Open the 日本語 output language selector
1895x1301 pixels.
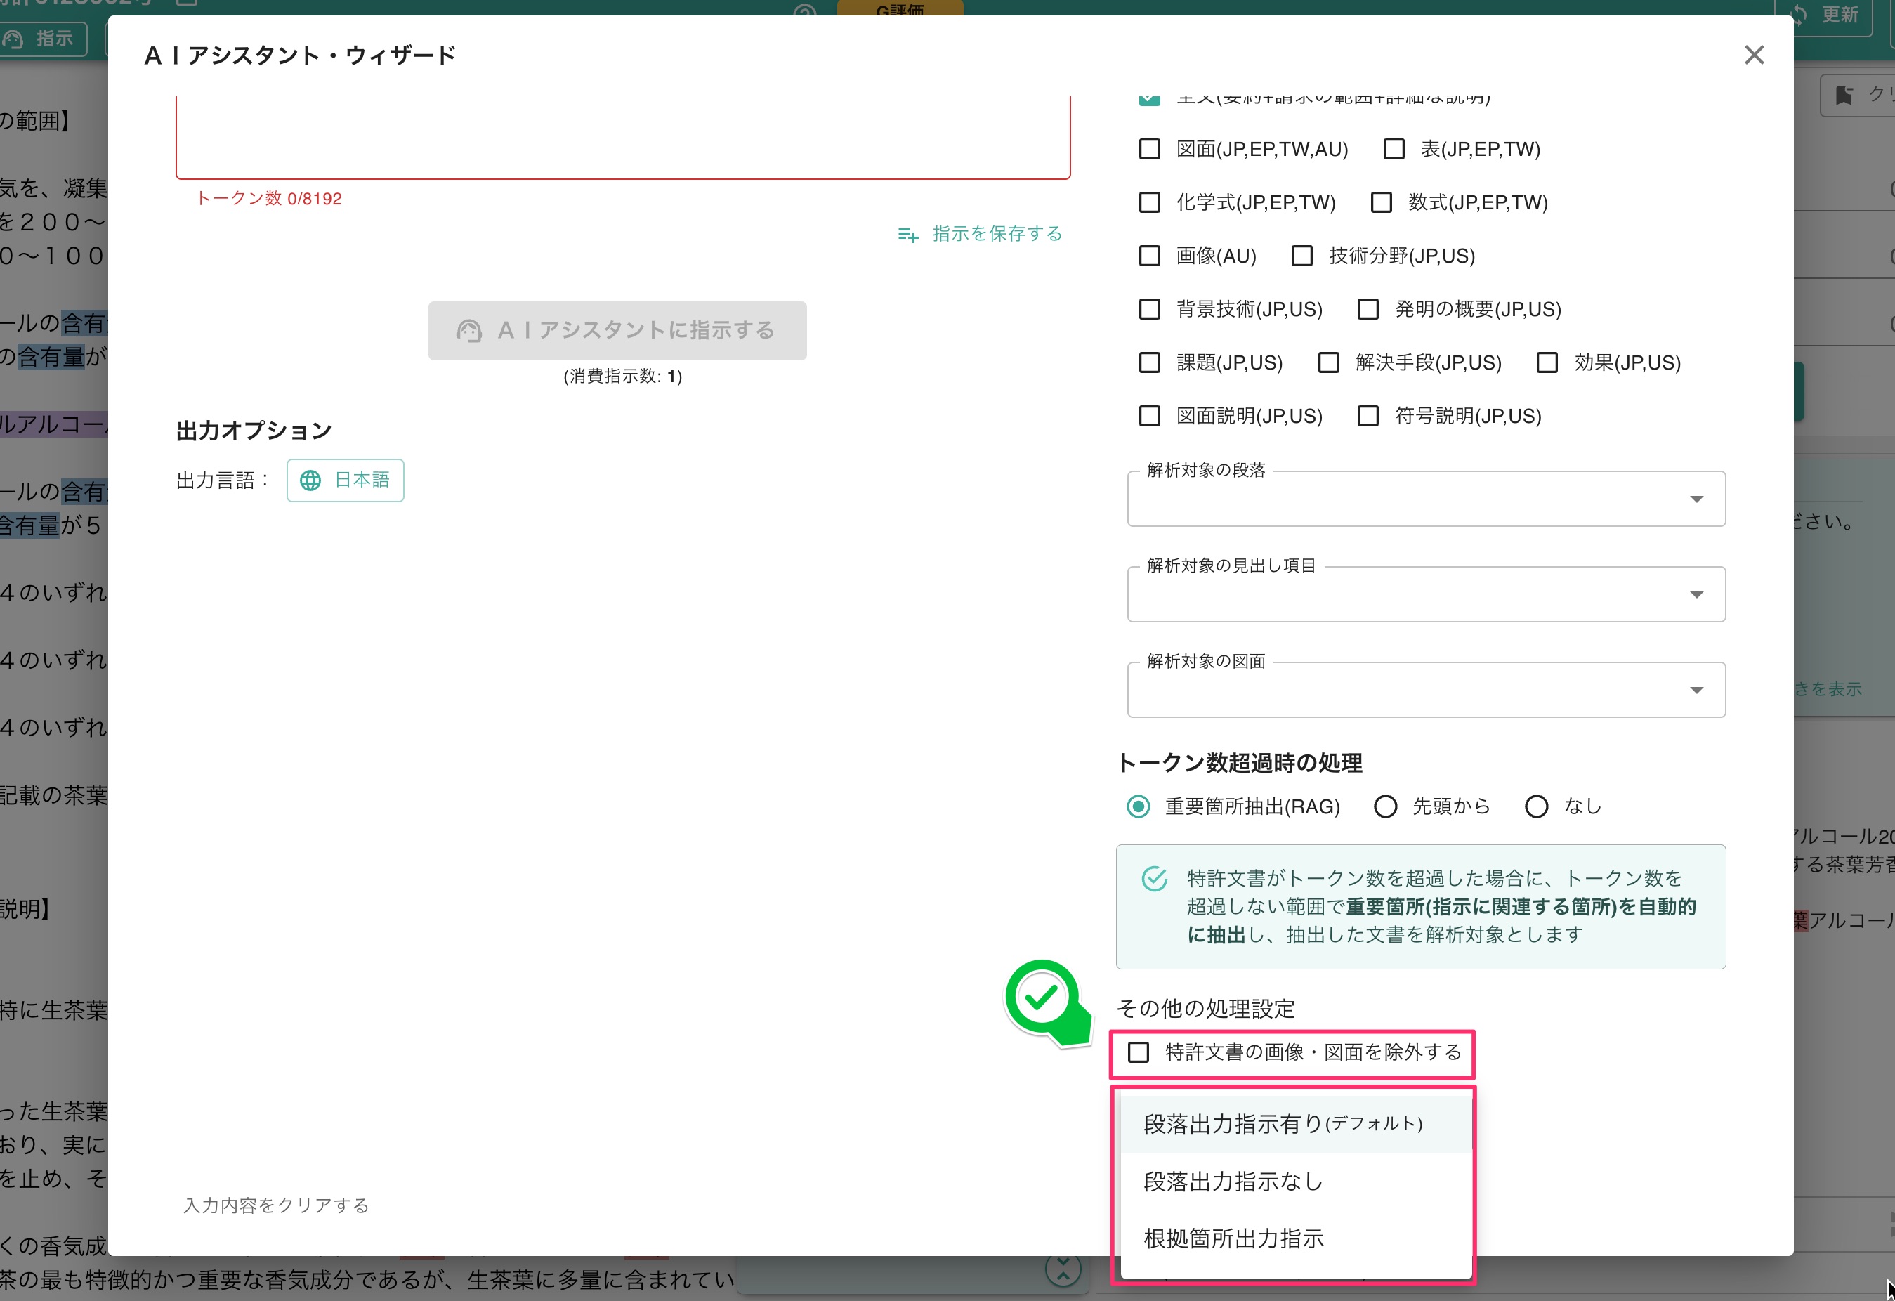pyautogui.click(x=345, y=480)
